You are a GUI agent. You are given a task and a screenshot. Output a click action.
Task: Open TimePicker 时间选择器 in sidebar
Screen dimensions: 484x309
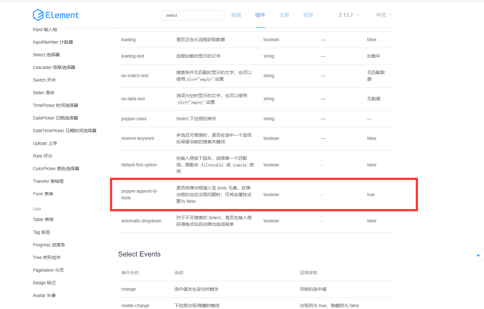[55, 105]
